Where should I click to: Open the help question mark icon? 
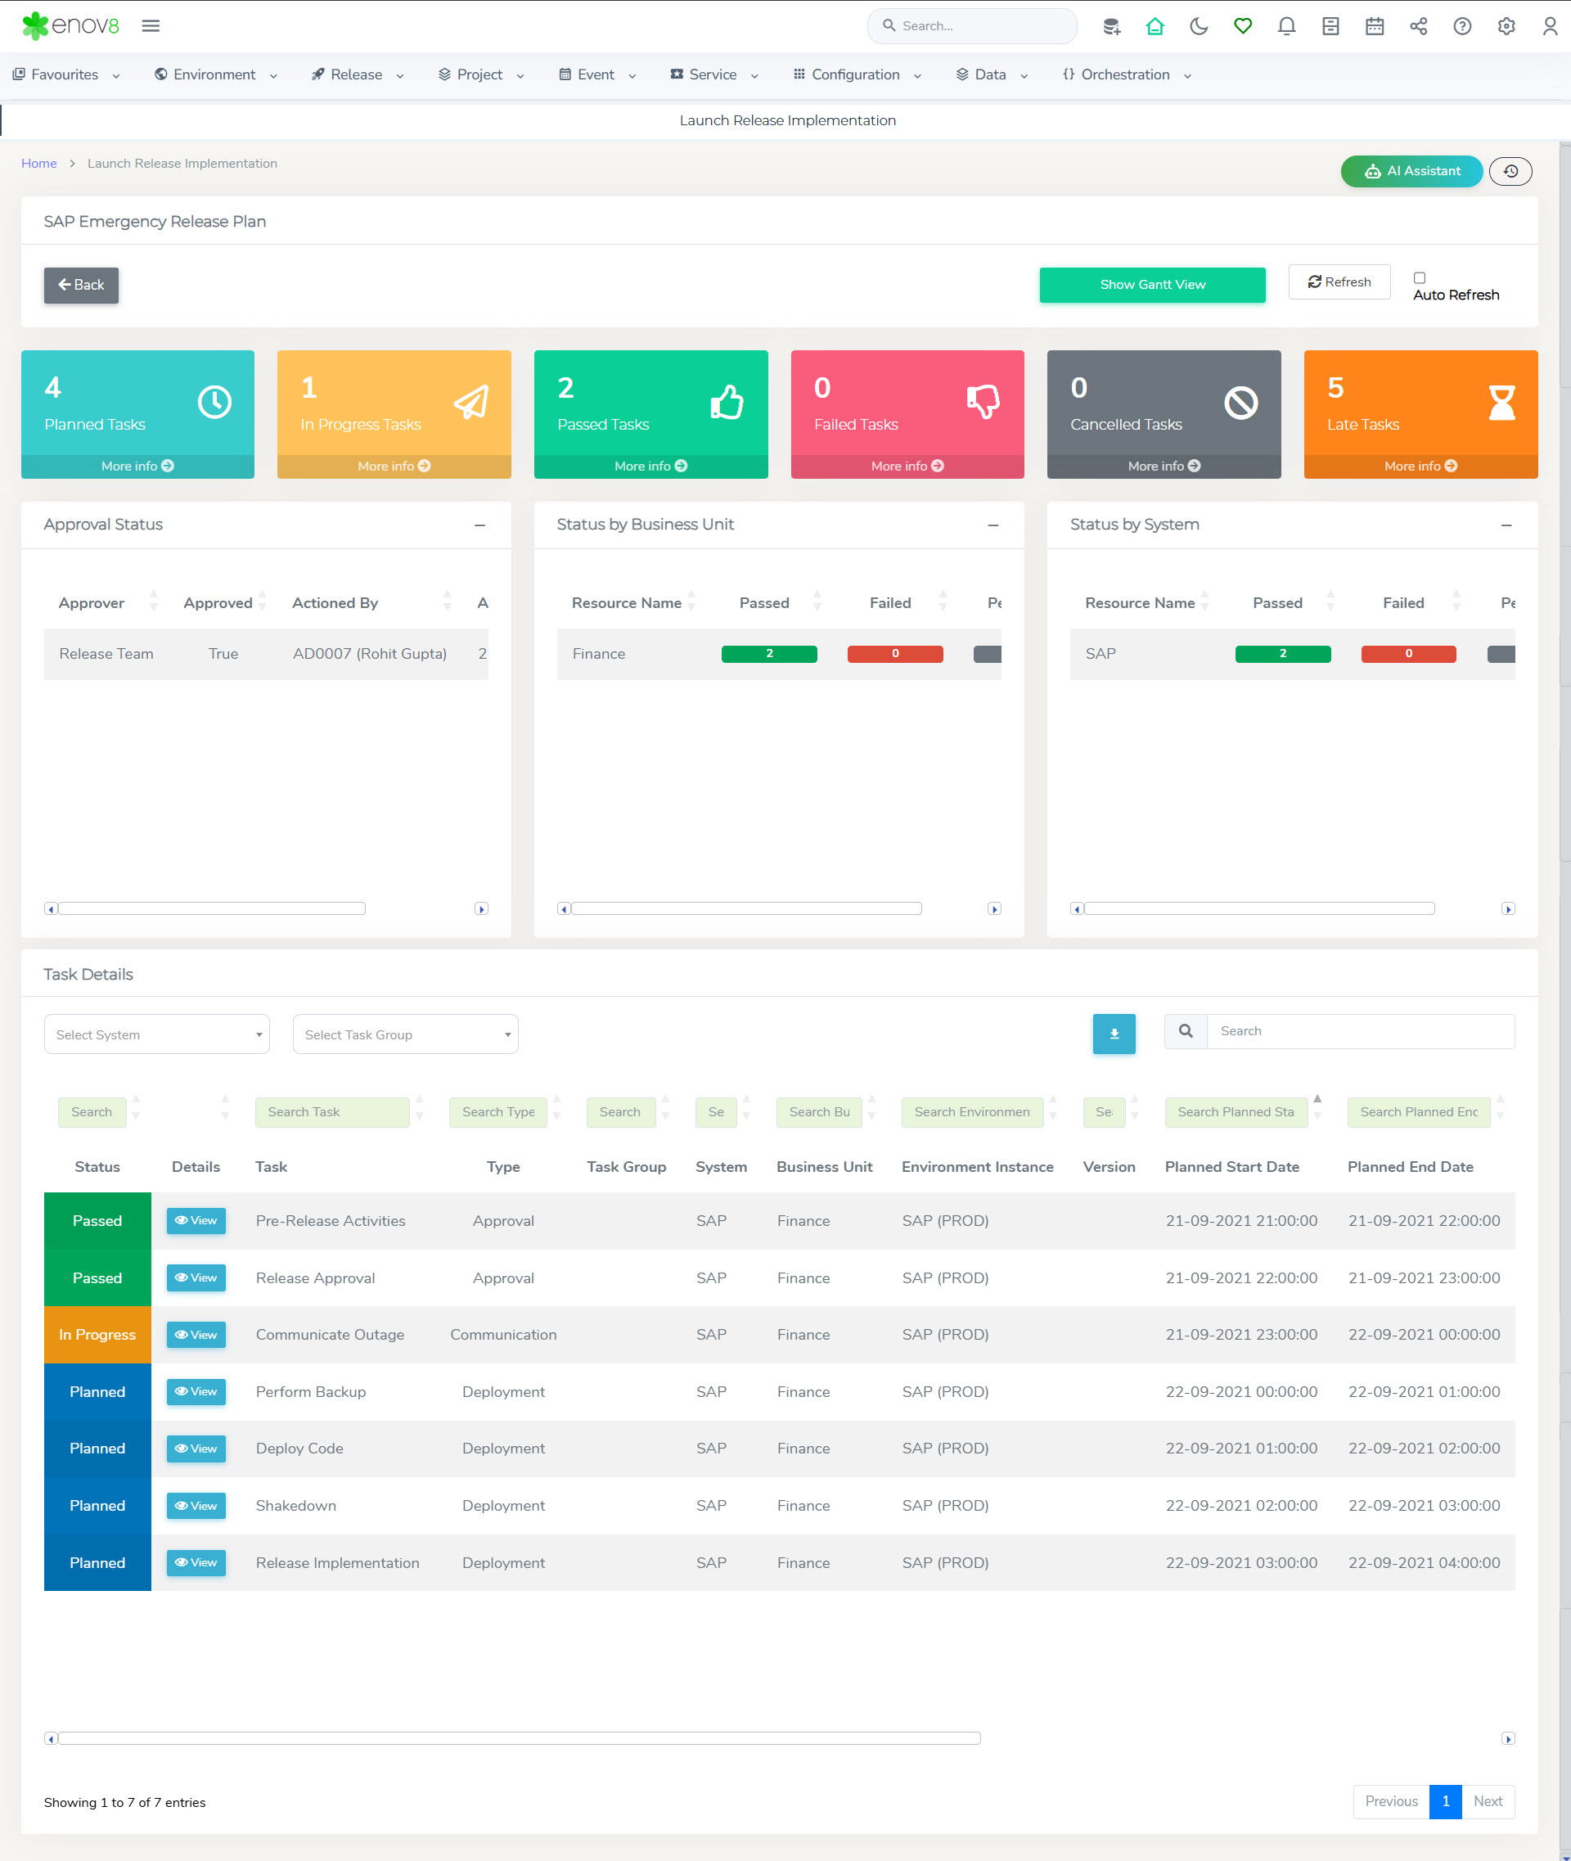[x=1461, y=27]
